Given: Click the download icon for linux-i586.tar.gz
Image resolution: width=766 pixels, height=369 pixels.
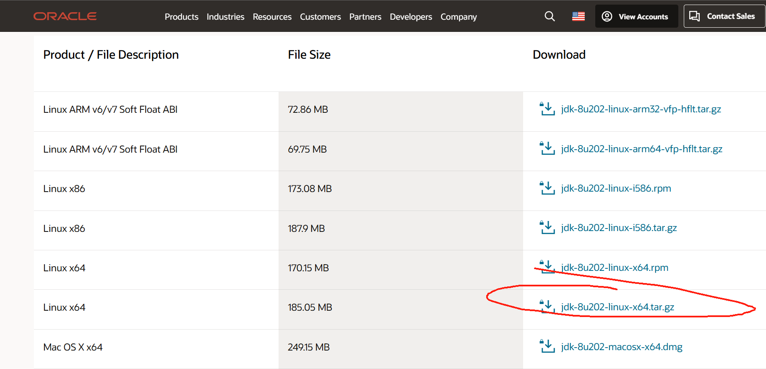Looking at the screenshot, I should (x=547, y=228).
